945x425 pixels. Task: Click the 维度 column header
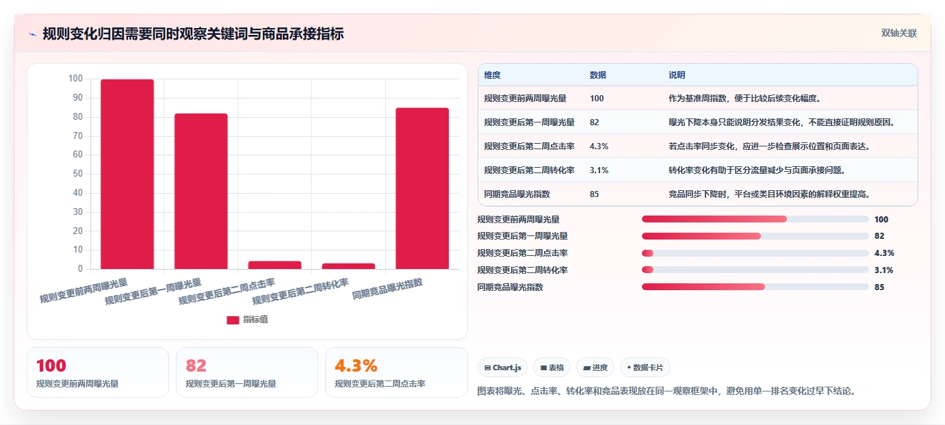coord(492,75)
